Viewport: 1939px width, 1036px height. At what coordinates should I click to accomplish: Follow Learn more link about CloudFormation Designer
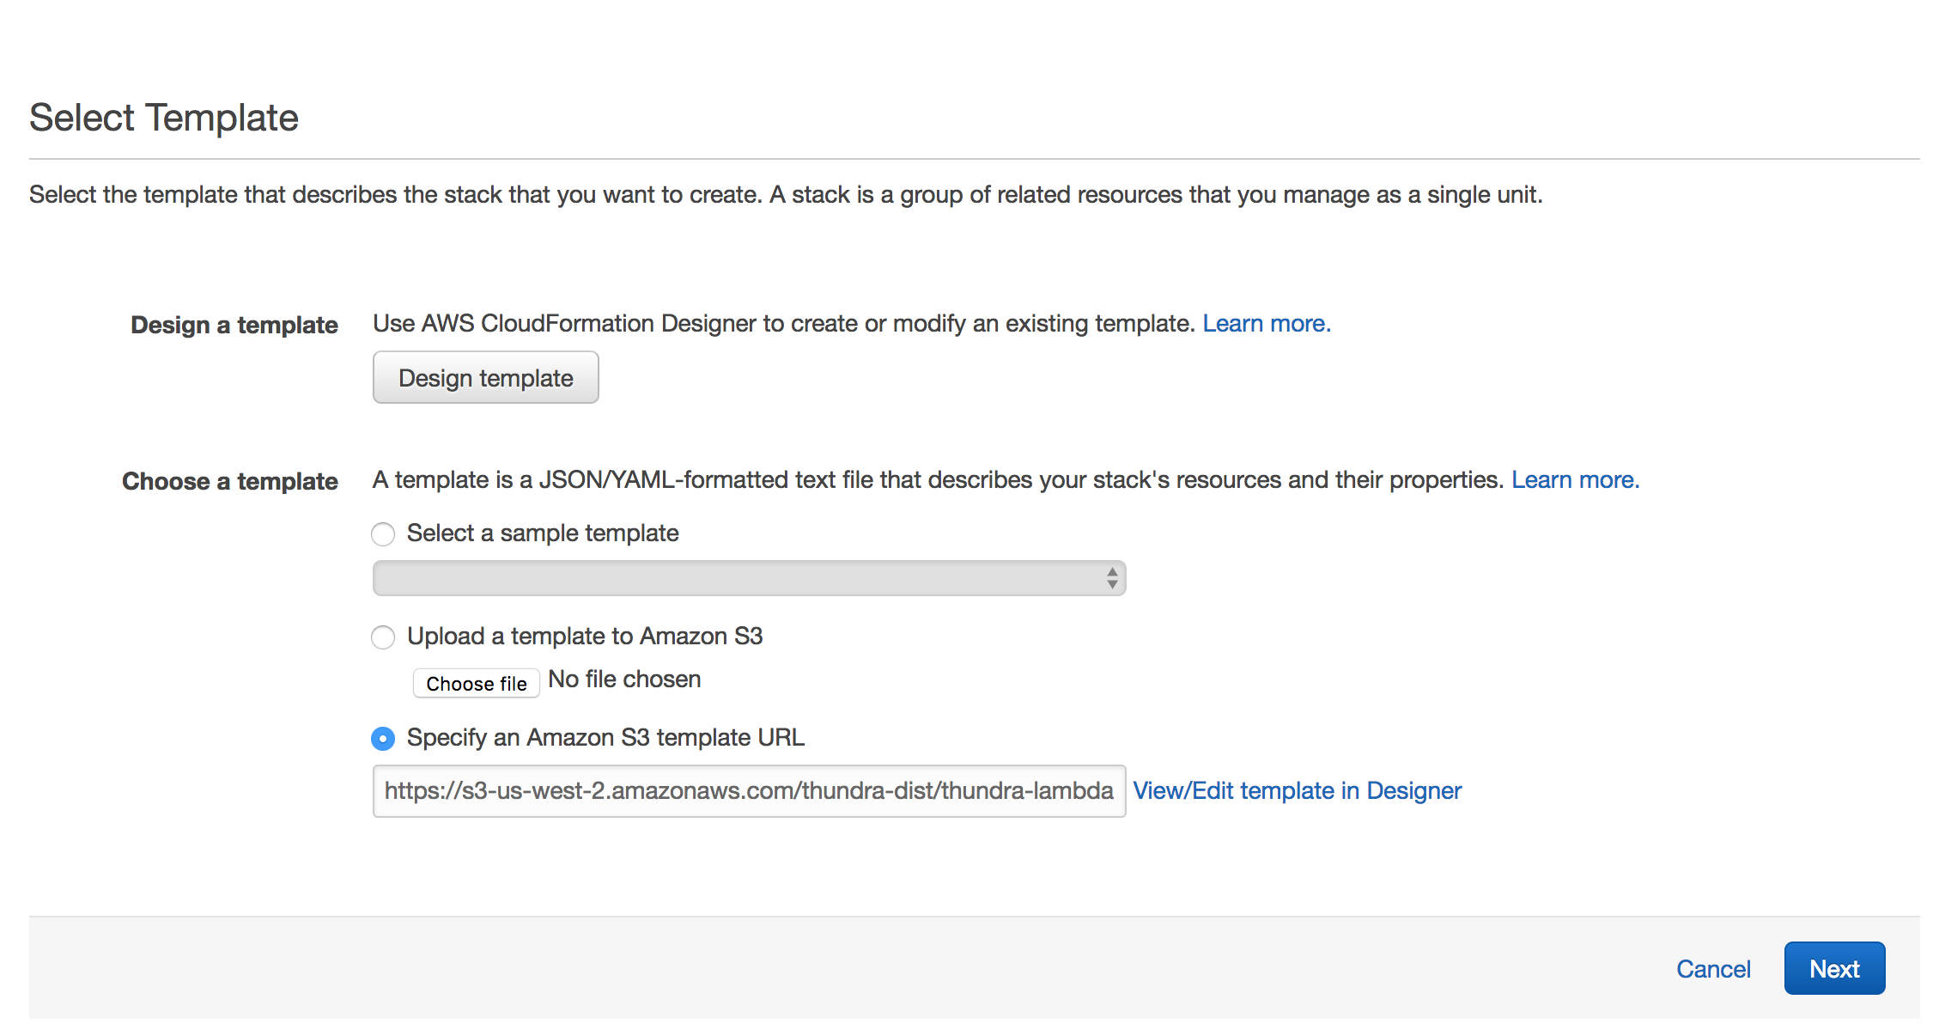[x=1266, y=324]
